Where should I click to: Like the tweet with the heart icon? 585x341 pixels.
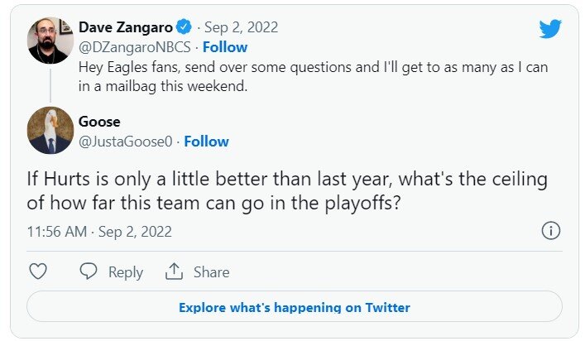[x=38, y=271]
